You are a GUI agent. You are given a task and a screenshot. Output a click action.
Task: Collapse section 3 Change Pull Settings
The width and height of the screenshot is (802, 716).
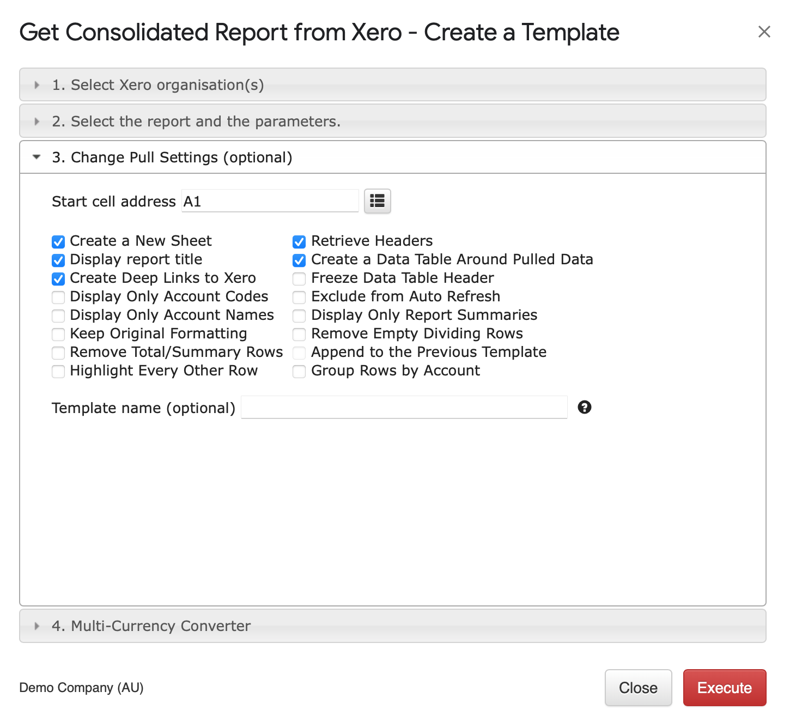tap(392, 157)
